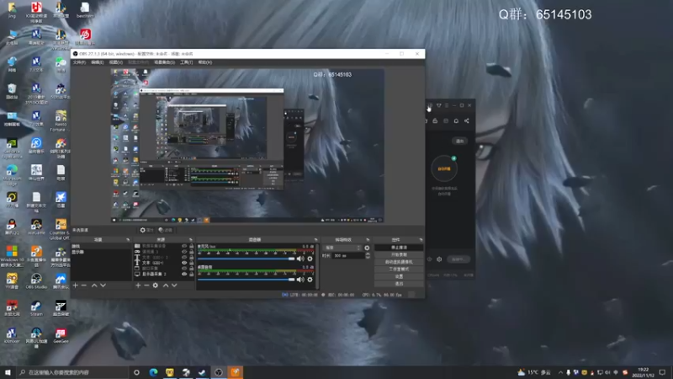Open settings gear at side panel bottom
This screenshot has height=379, width=673.
439,259
